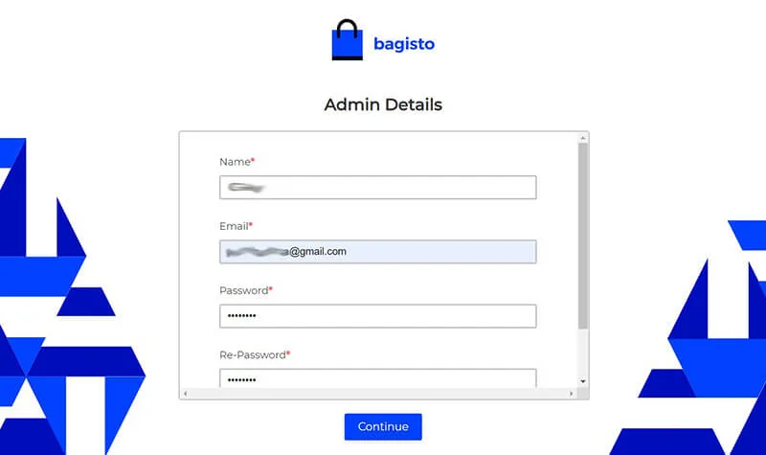Focus the Name input field
The height and width of the screenshot is (455, 766).
(377, 187)
